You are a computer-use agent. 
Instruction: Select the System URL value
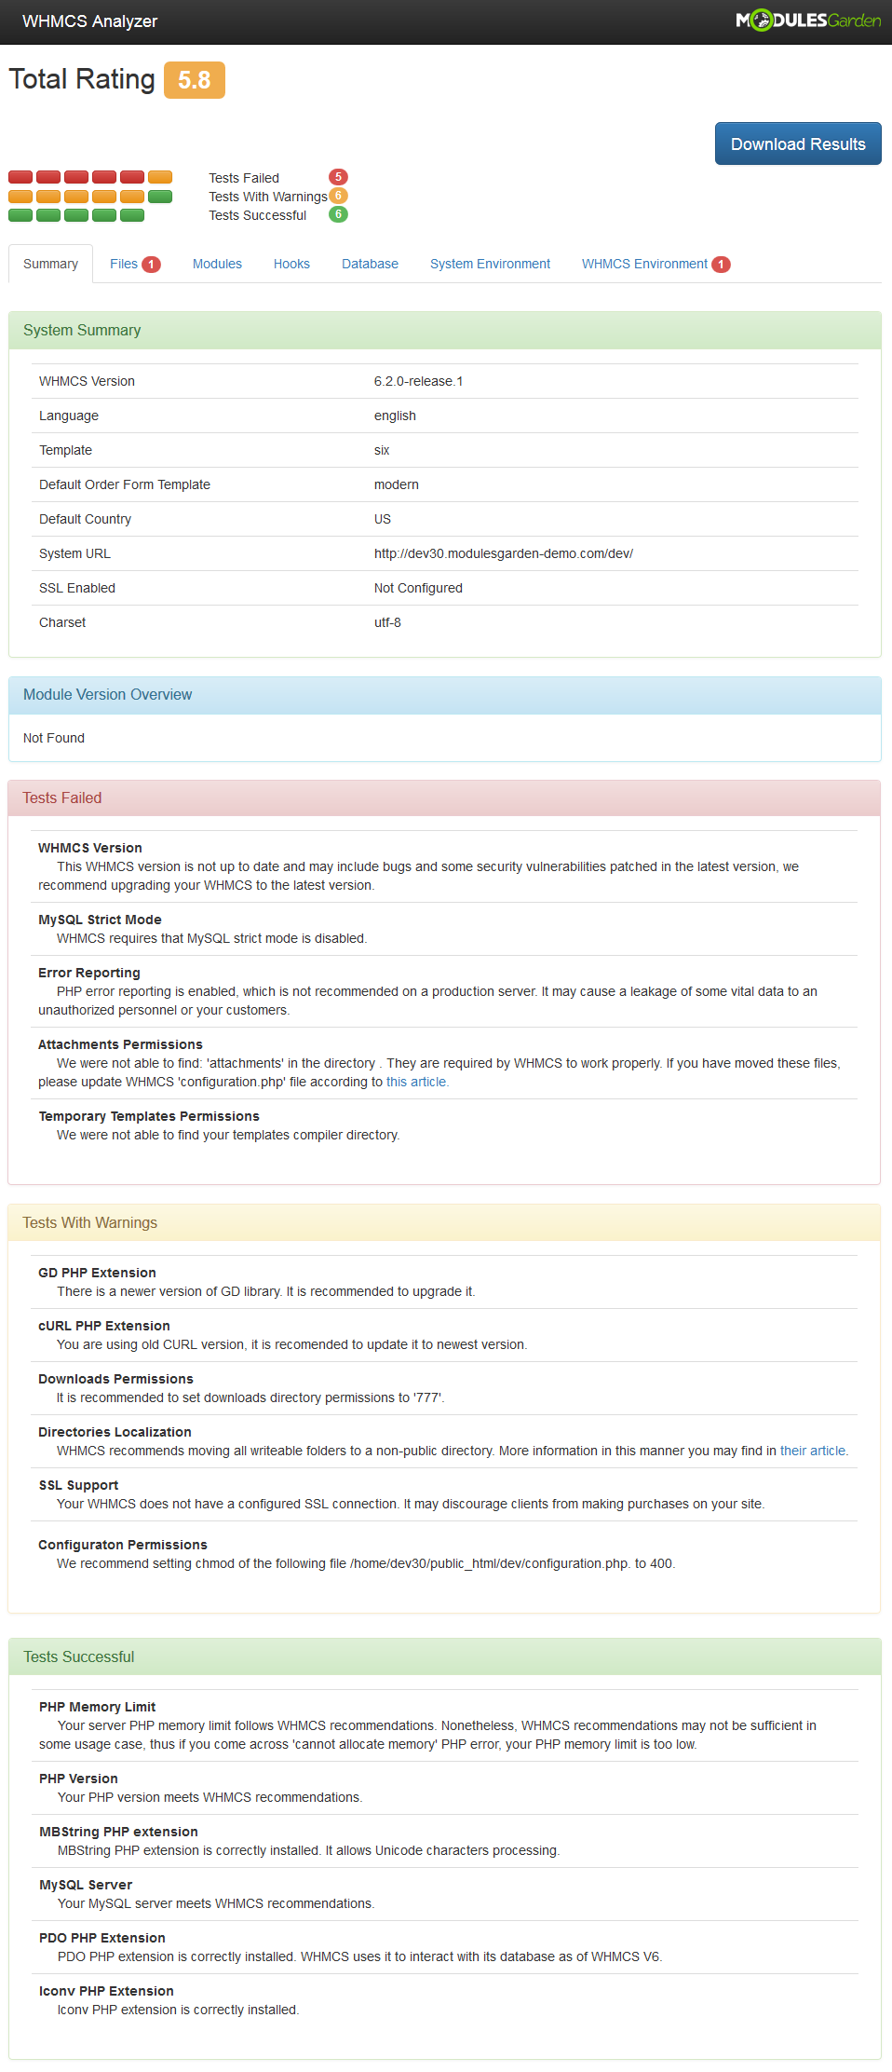(504, 553)
